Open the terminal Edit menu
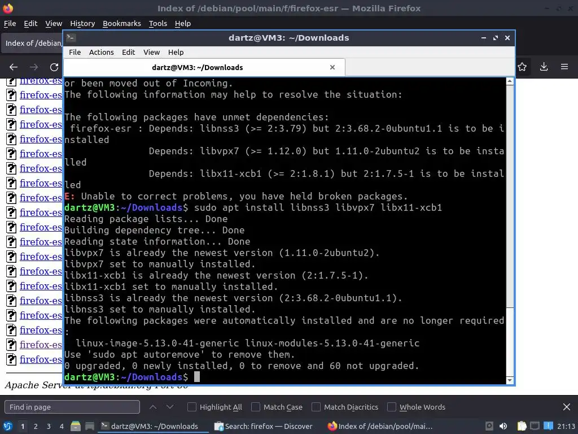The image size is (578, 434). click(x=128, y=52)
